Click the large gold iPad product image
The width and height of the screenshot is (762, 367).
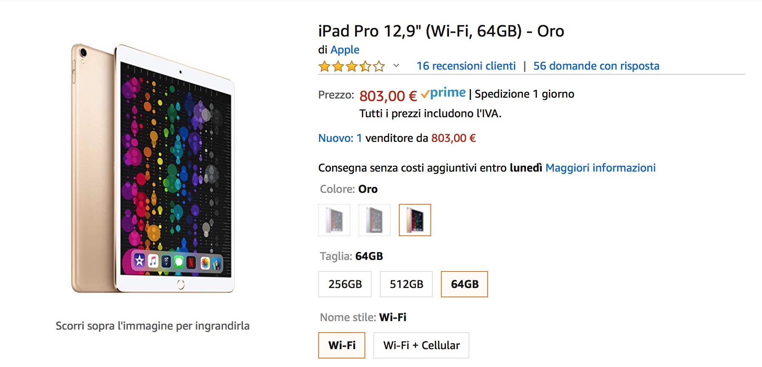[152, 168]
